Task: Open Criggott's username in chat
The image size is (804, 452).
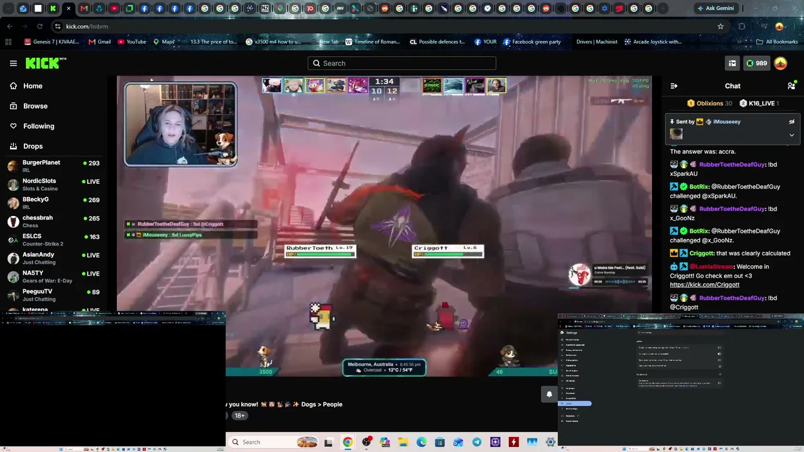Action: pyautogui.click(x=702, y=254)
